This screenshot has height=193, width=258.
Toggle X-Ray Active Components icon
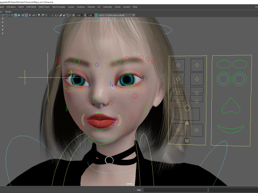[x=64, y=16]
